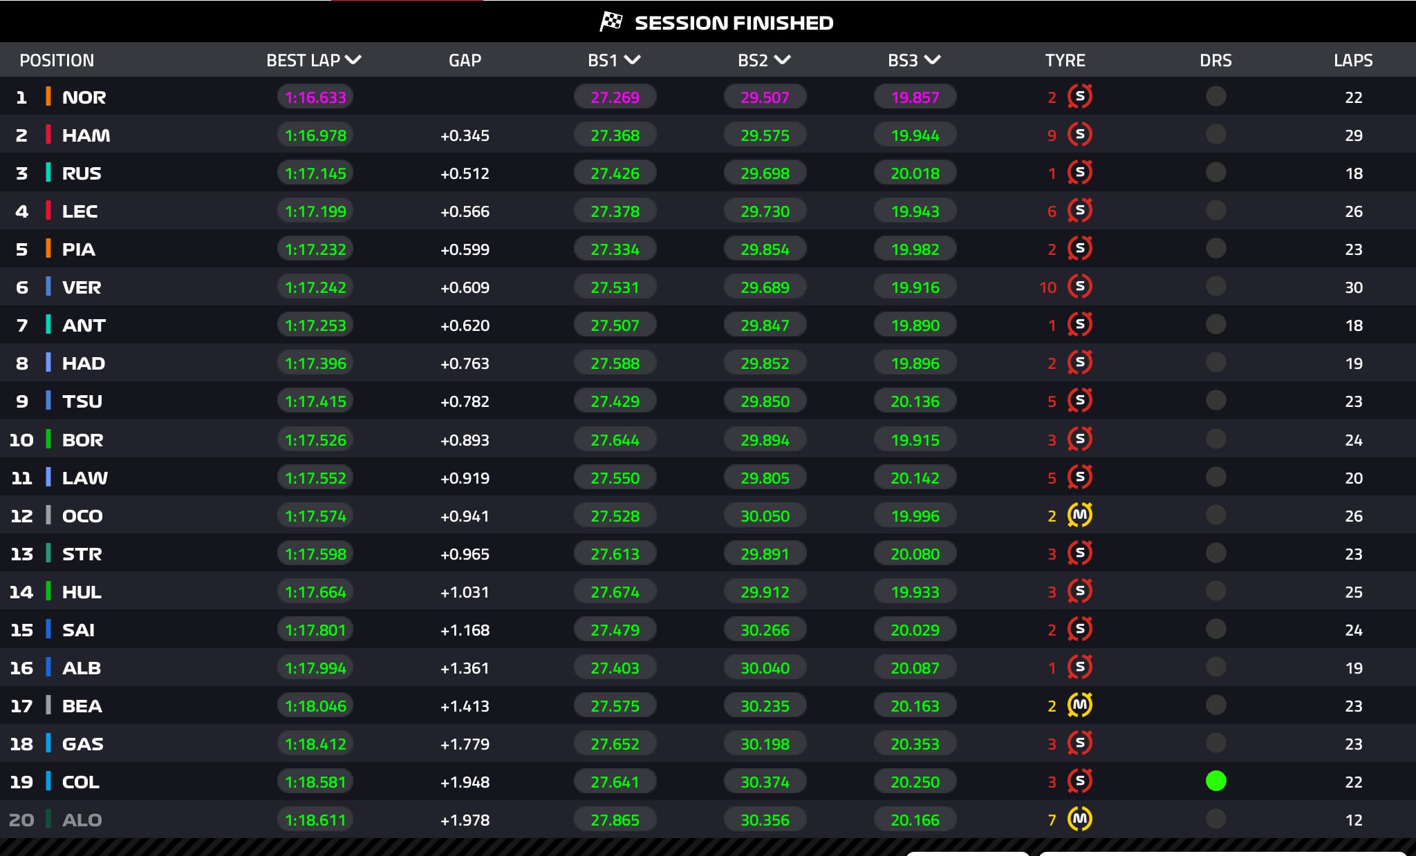Click Alonso's medium tyre icon
This screenshot has width=1416, height=856.
(1079, 819)
